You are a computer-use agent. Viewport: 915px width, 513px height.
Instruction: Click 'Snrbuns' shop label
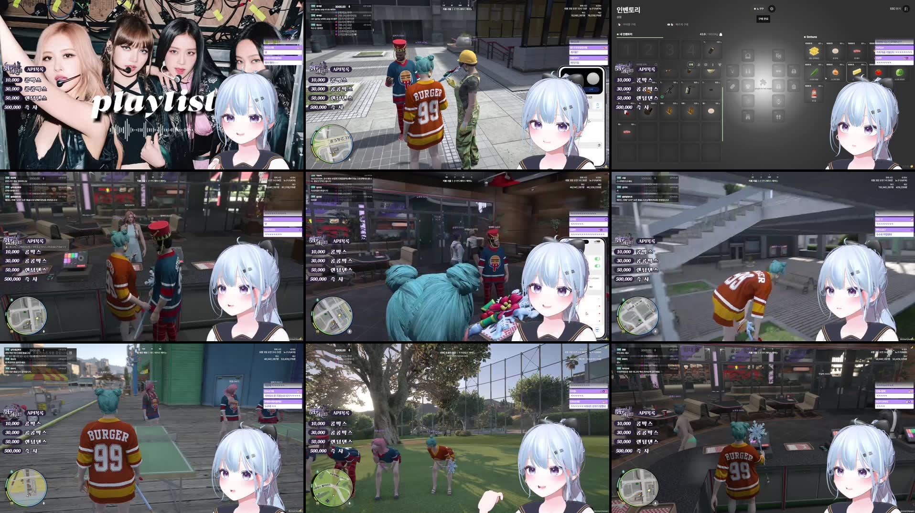[x=811, y=37]
